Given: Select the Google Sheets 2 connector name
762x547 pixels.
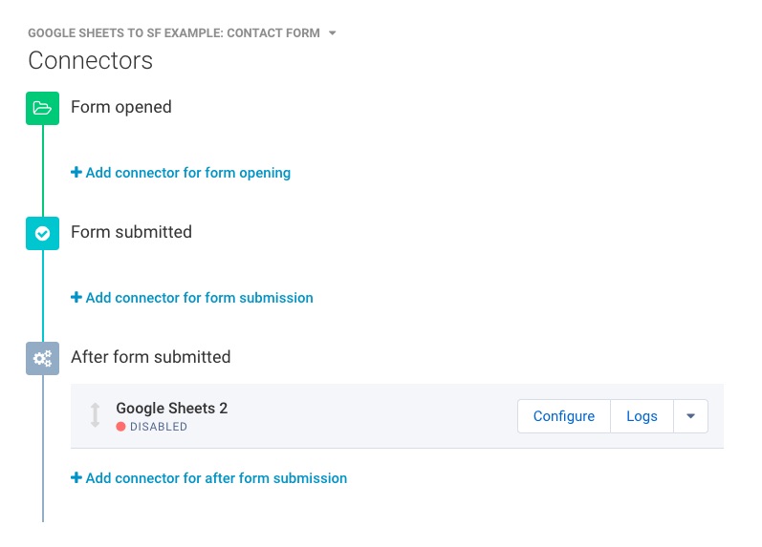Looking at the screenshot, I should pos(171,409).
